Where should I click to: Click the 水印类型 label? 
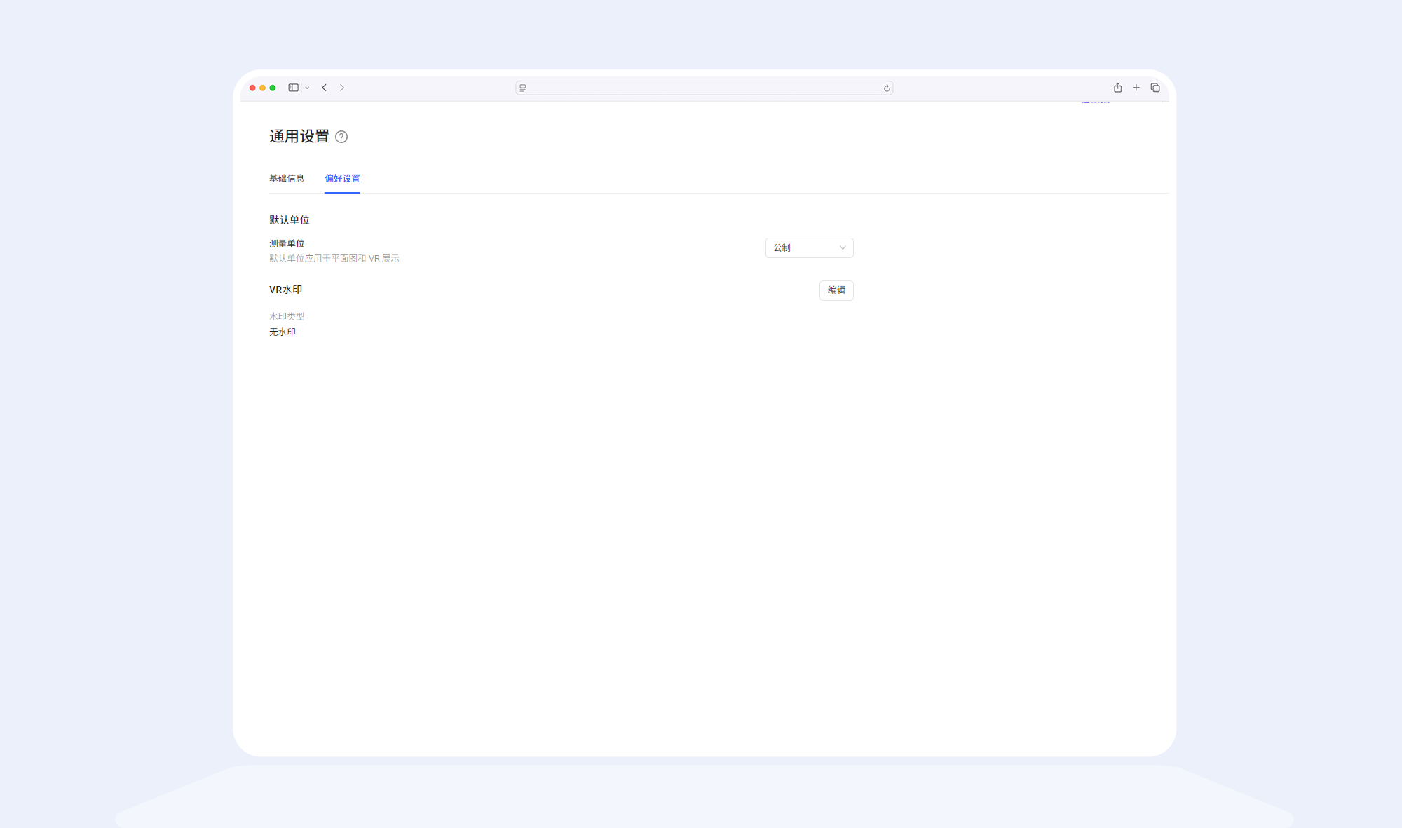click(287, 317)
